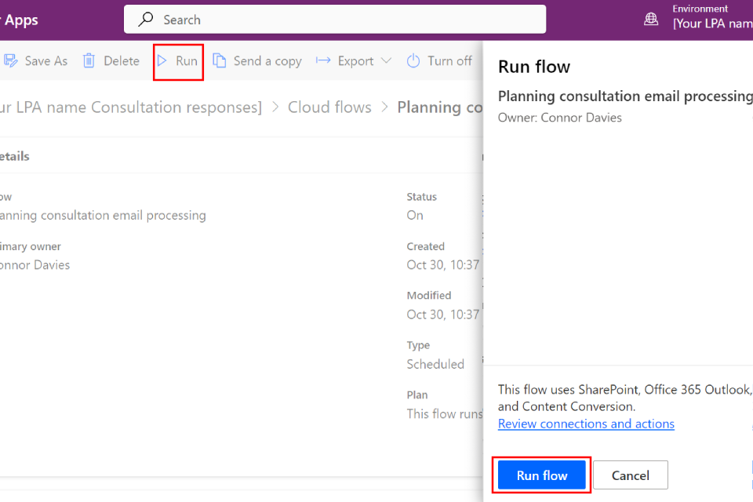Open the Cloud flows breadcrumb
This screenshot has height=502, width=753.
[x=329, y=107]
